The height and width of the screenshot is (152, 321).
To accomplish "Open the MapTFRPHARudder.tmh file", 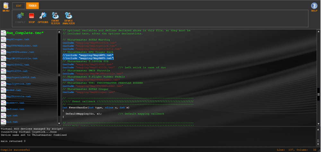I will [x=22, y=46].
